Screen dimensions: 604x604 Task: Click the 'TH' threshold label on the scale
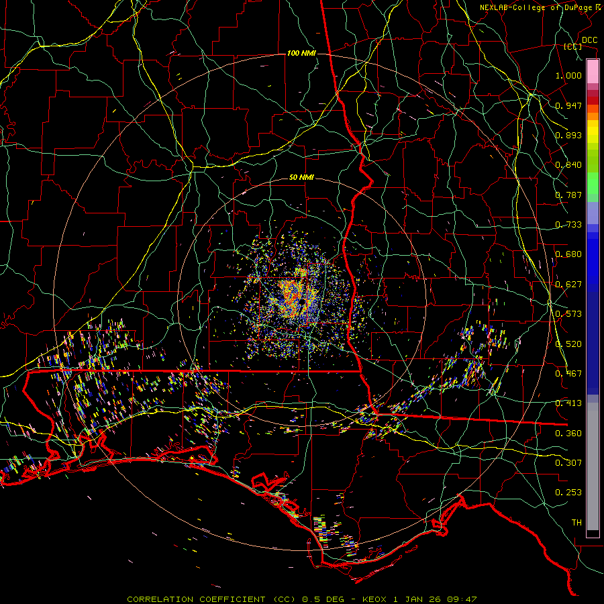576,523
